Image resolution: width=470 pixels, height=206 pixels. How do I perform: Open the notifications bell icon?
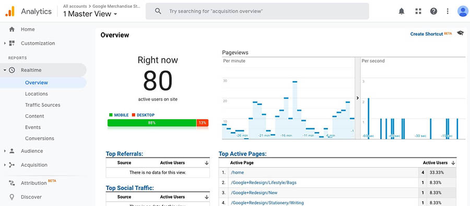point(402,11)
